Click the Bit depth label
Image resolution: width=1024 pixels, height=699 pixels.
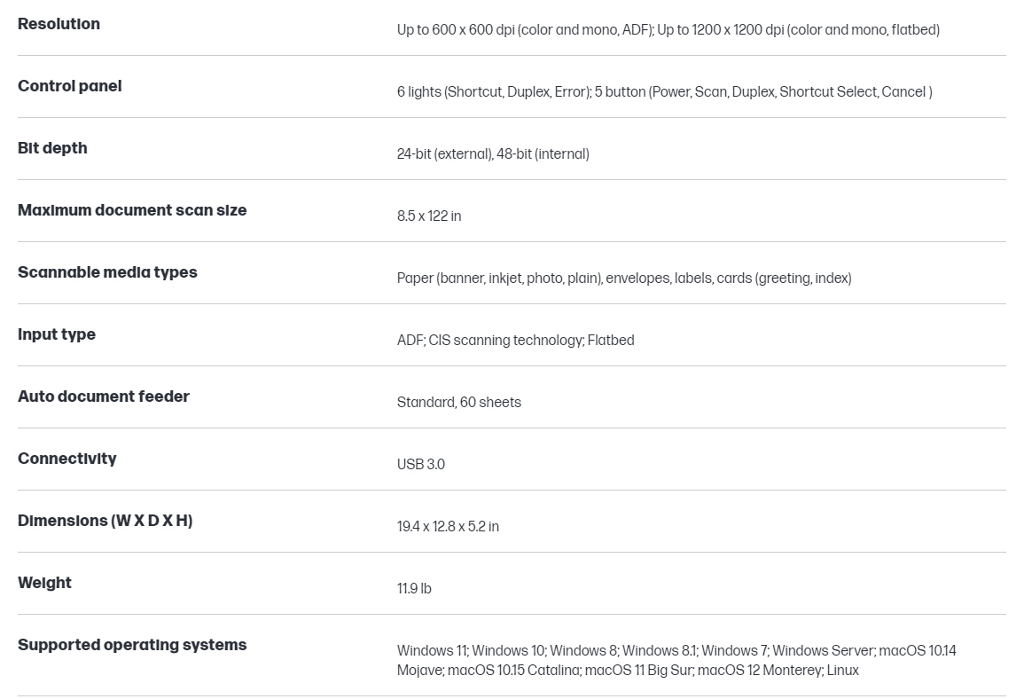pos(52,148)
